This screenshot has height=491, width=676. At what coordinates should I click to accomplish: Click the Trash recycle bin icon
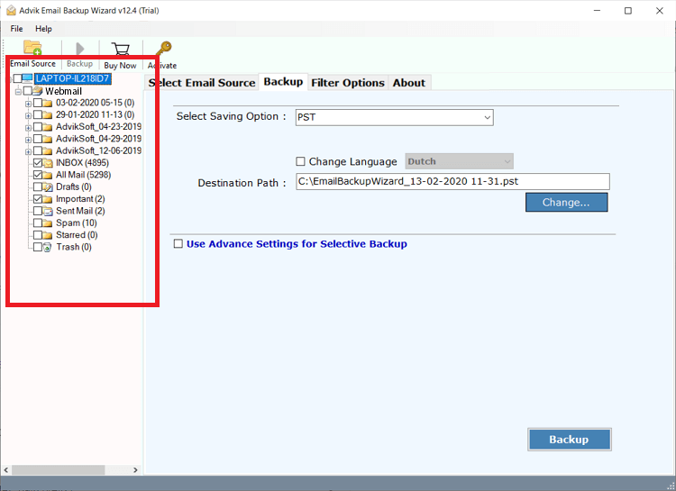point(48,248)
